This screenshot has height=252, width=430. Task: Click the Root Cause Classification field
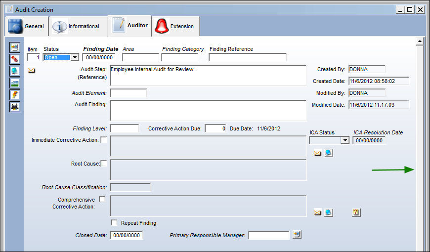(130, 187)
